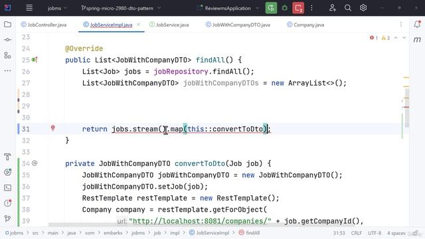Open Code With Me add-user icon
This screenshot has height=239, width=425.
(333, 8)
